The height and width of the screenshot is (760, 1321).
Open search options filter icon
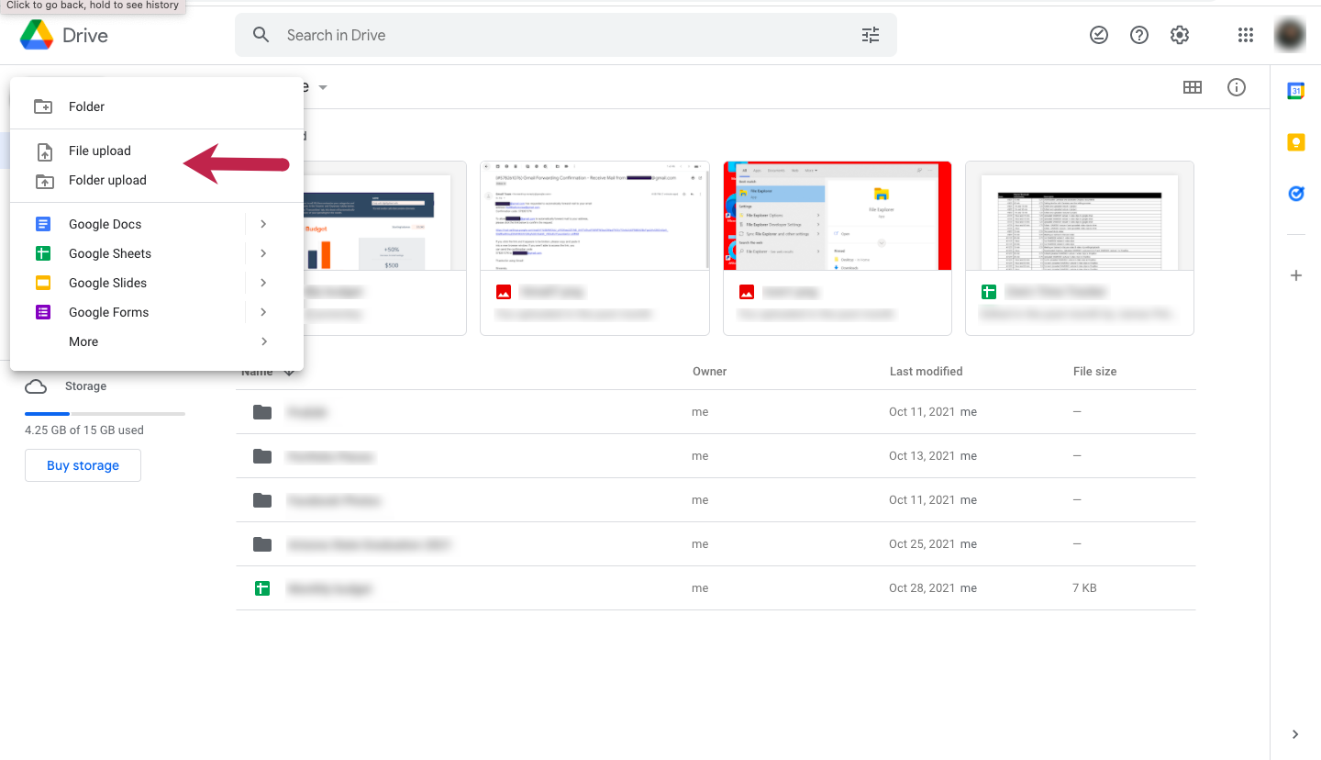870,35
